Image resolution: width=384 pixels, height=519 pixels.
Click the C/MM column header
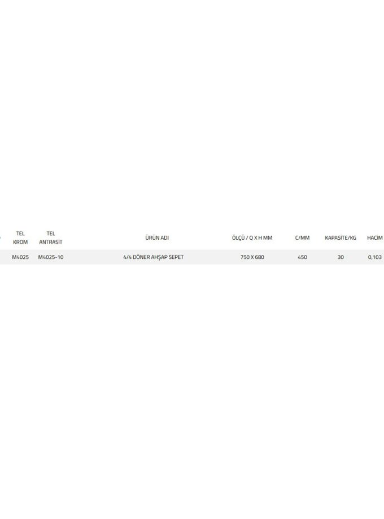pyautogui.click(x=302, y=237)
